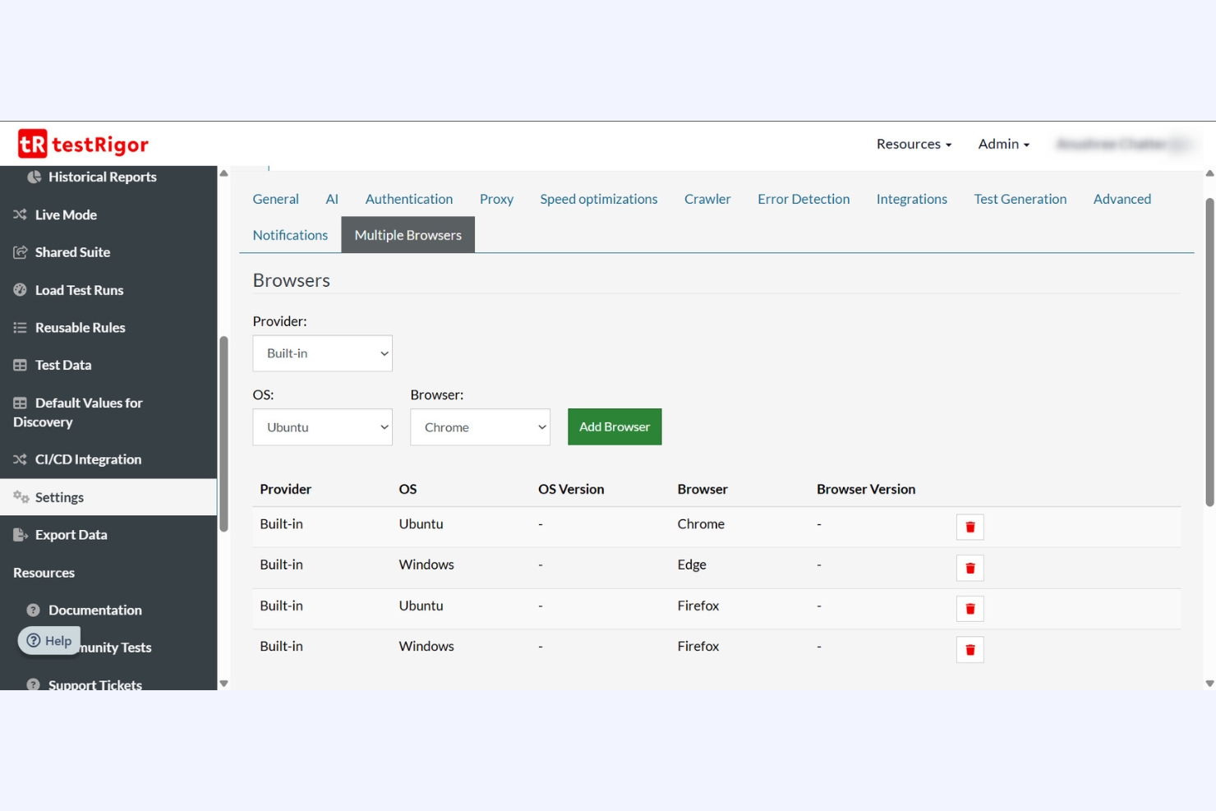Click the Add Browser button
Viewport: 1216px width, 811px height.
[x=614, y=426]
